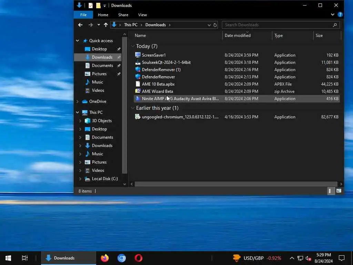Click Downloads in the address bar path
Viewport: 353px width, 265px height.
click(x=155, y=25)
